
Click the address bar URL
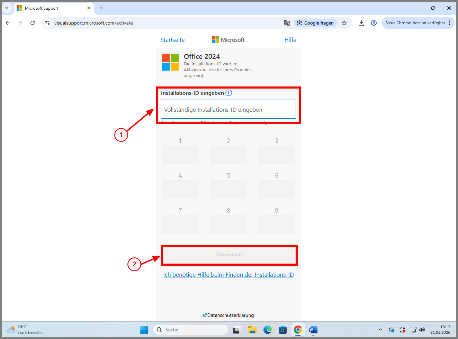pyautogui.click(x=93, y=23)
